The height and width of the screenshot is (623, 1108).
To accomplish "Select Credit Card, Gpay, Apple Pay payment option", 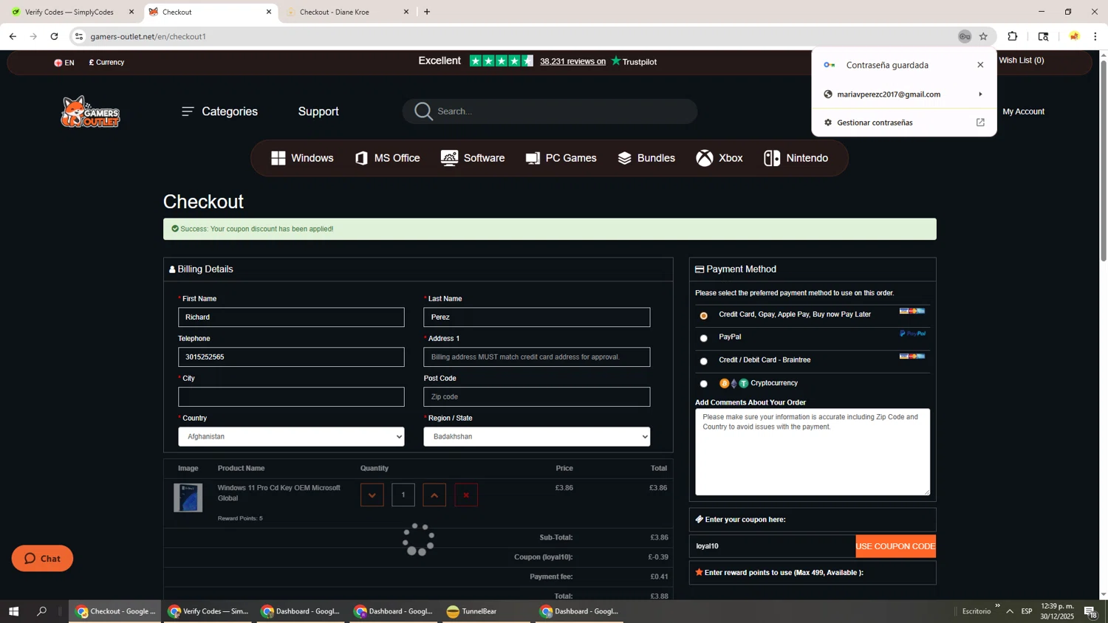I will (x=704, y=315).
